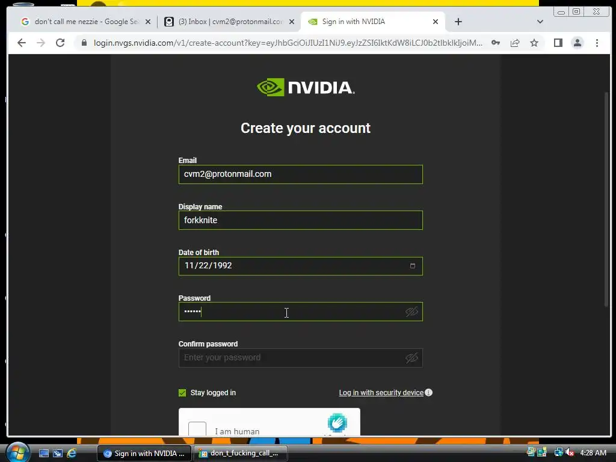Edit the Display name field
Screen dimensions: 616x462
pyautogui.click(x=301, y=220)
